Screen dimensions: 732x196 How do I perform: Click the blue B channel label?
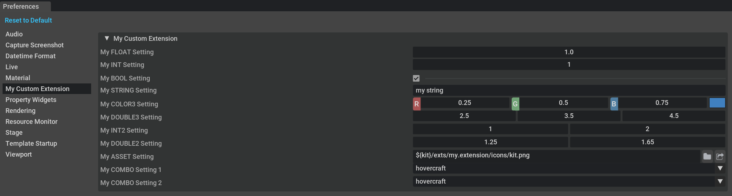coord(614,104)
